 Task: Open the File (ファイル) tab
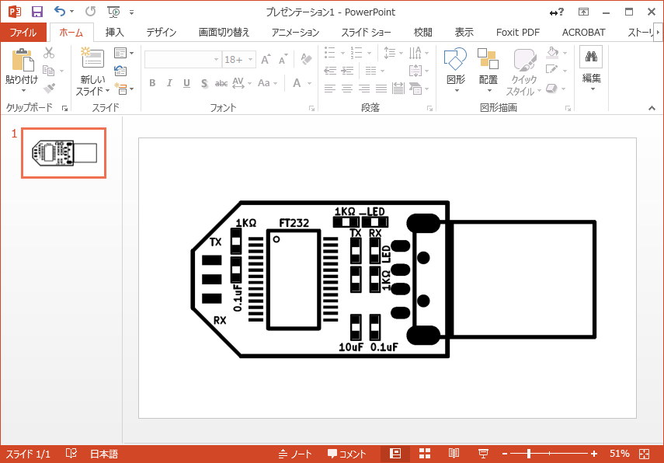point(23,32)
